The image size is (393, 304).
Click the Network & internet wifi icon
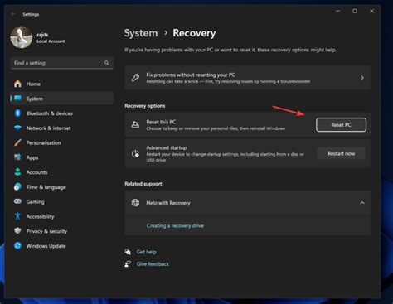(17, 128)
